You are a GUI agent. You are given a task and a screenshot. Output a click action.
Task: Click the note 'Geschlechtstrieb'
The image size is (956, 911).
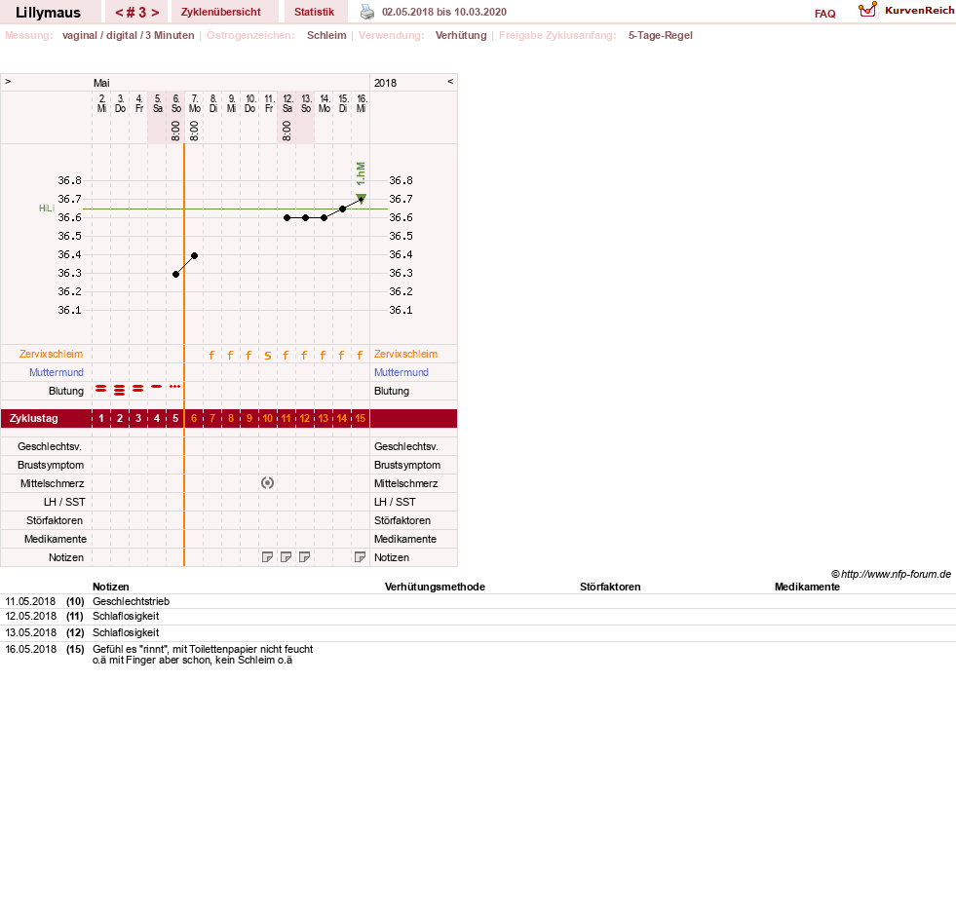click(x=132, y=601)
